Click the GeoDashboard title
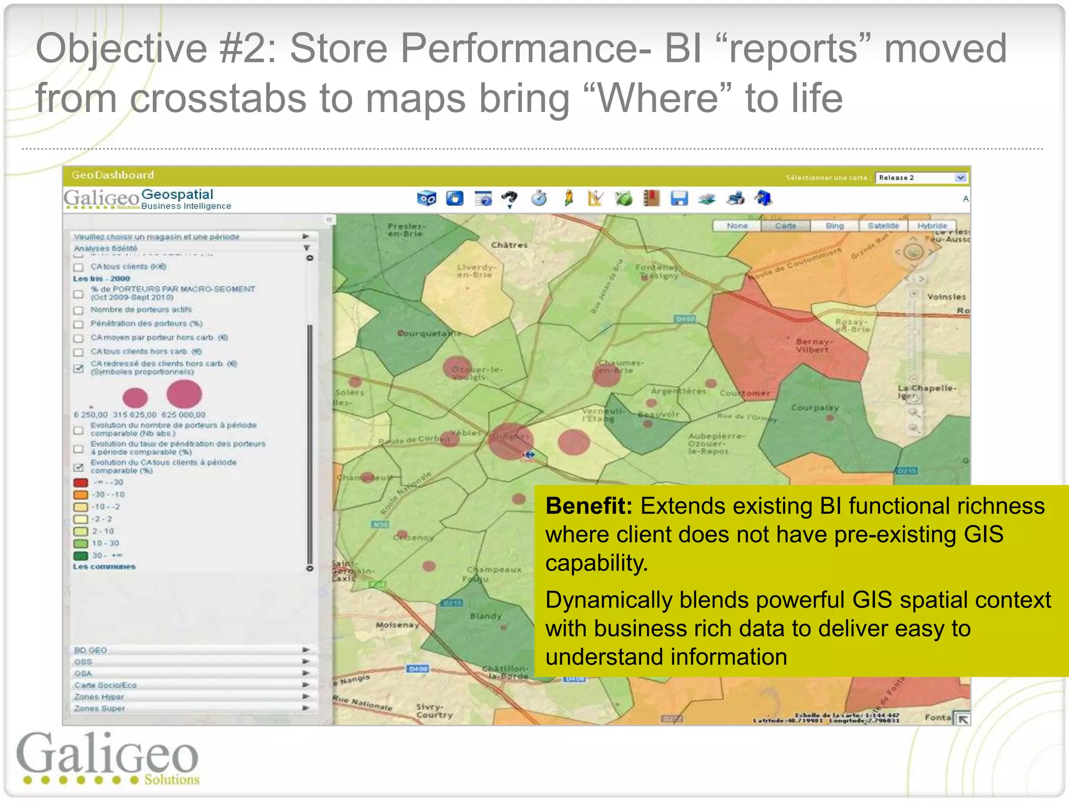1069x801 pixels. tap(113, 175)
